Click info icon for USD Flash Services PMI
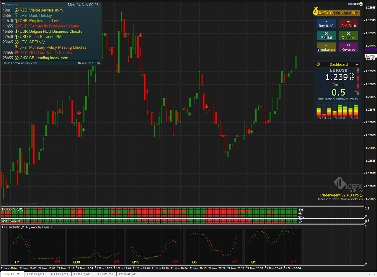Viewport: 377px width, 277px height. (x=17, y=37)
